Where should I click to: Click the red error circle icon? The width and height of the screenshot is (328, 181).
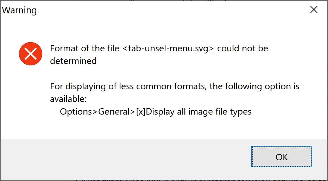(x=31, y=54)
